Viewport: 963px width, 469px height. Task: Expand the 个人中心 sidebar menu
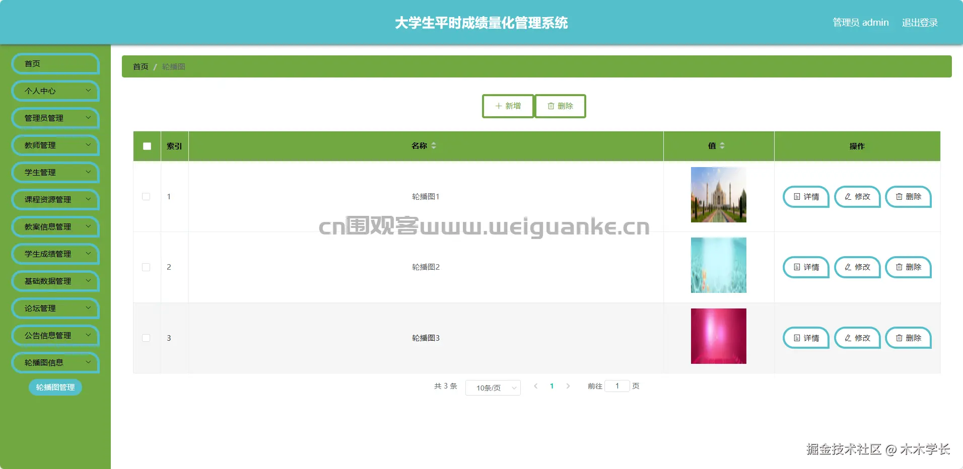pyautogui.click(x=55, y=91)
